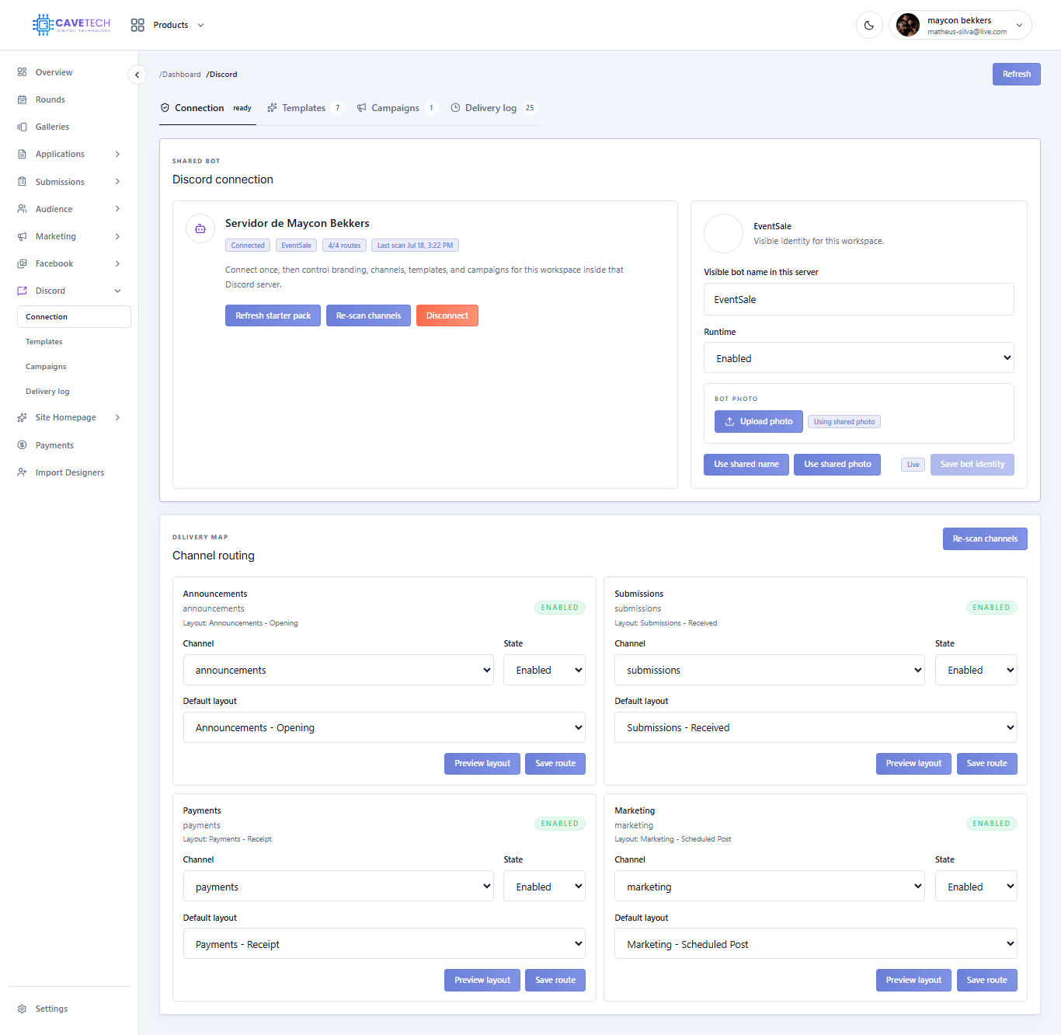Click the CaveTech logo
The image size is (1061, 1035).
tap(71, 25)
